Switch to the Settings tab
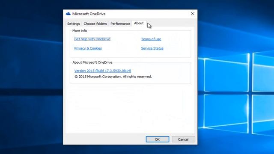Image resolution: width=274 pixels, height=154 pixels. [x=74, y=24]
